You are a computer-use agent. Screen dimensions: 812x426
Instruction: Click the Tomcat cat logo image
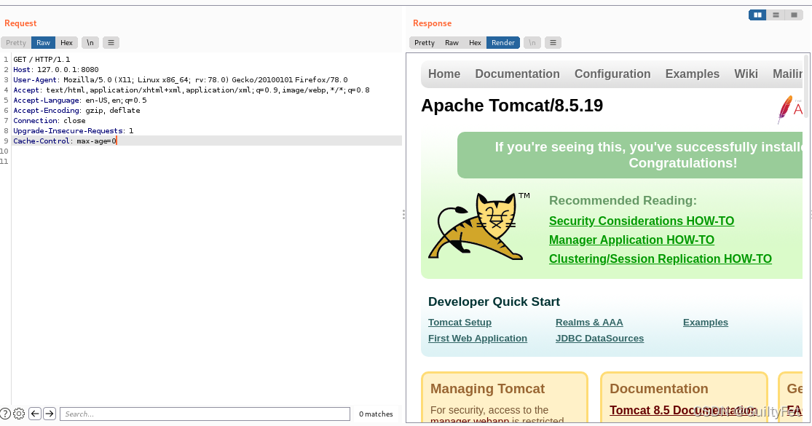[x=479, y=226]
